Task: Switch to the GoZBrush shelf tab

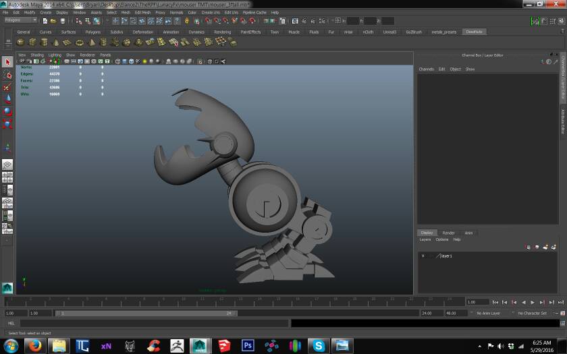Action: point(414,32)
